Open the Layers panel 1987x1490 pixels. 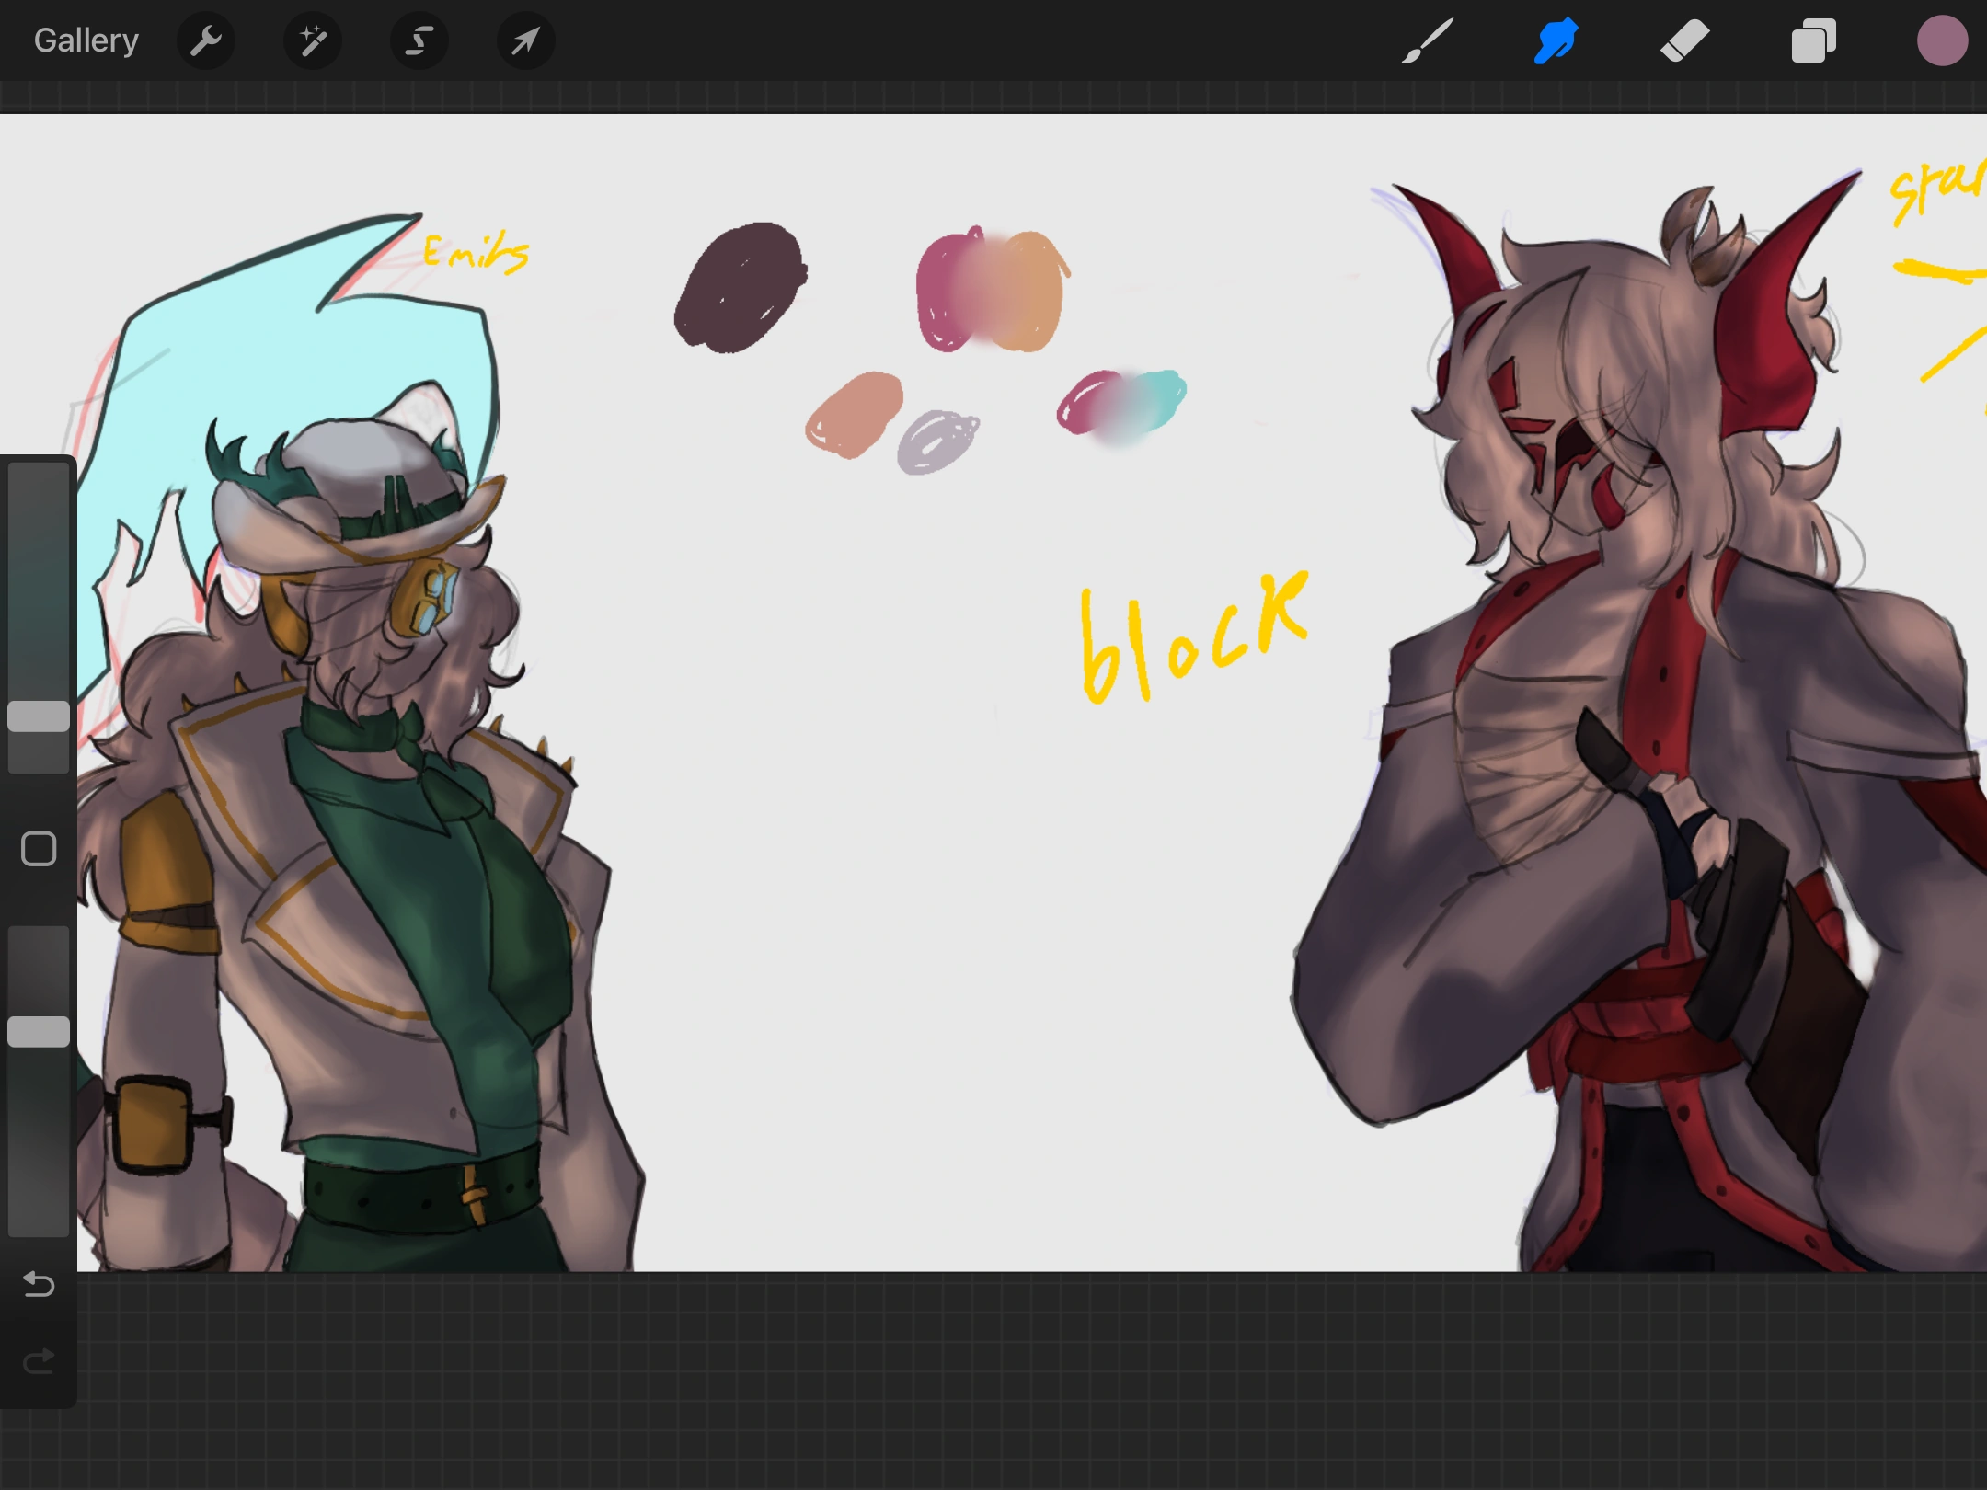[x=1813, y=40]
